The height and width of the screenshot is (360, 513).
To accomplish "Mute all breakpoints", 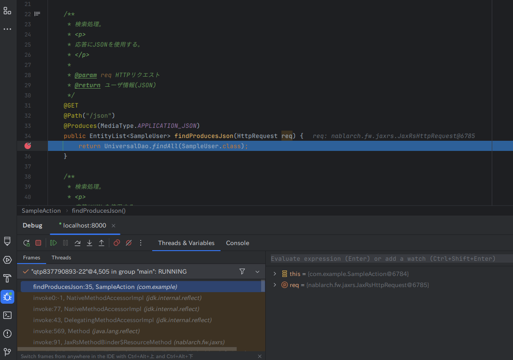I will [129, 242].
